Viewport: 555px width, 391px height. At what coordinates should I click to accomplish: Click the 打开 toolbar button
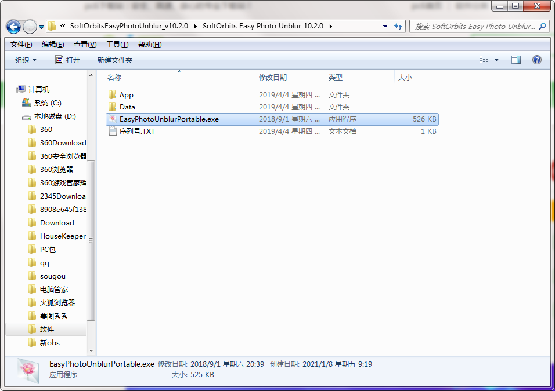(67, 60)
